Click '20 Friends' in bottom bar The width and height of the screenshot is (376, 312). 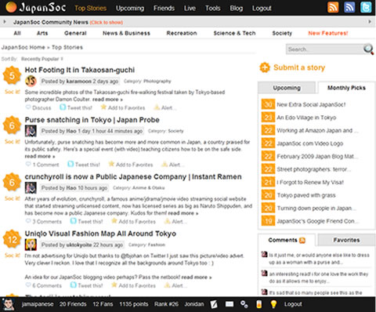click(x=73, y=304)
